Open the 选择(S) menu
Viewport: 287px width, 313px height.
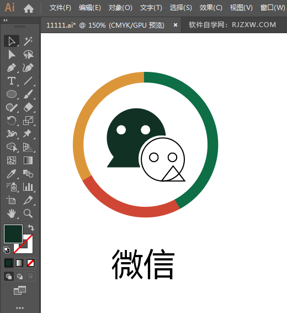click(x=180, y=8)
